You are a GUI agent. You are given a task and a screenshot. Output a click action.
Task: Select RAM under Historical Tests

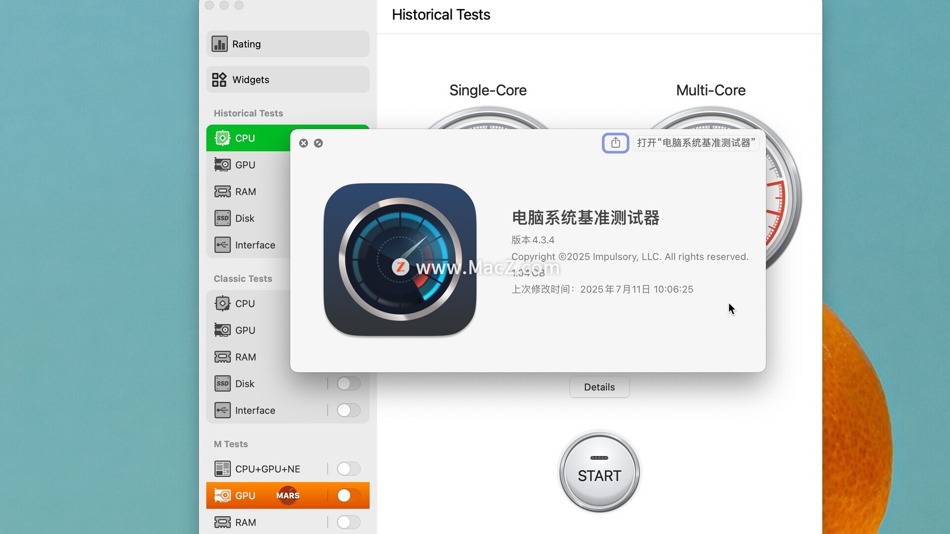tap(248, 191)
